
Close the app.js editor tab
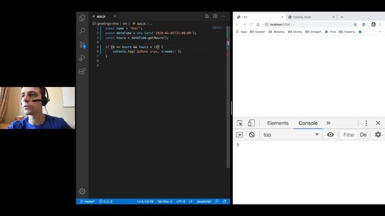tap(115, 16)
